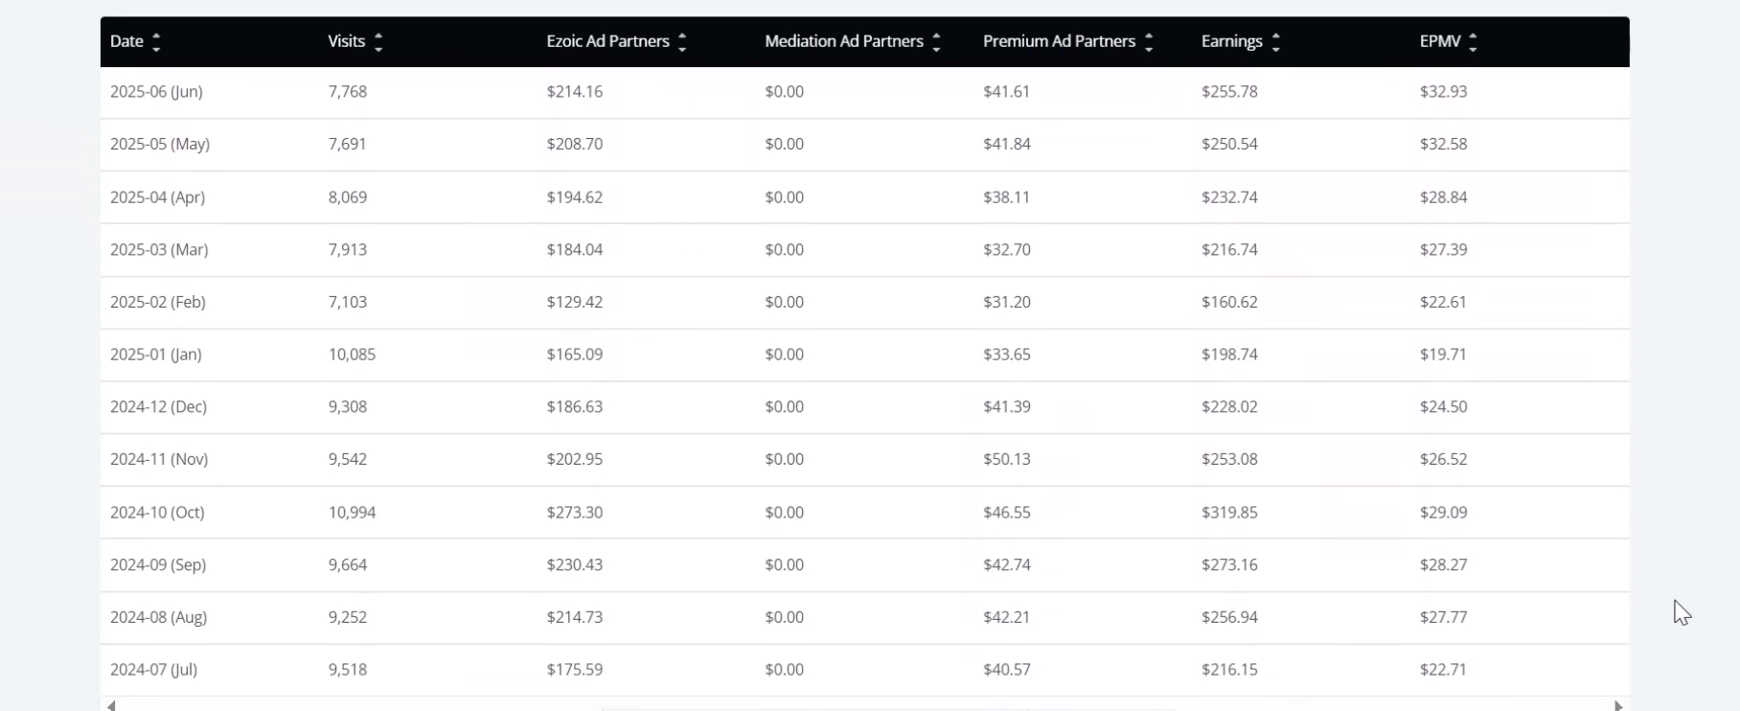Select the Earnings column header text
The image size is (1740, 711).
pyautogui.click(x=1231, y=41)
